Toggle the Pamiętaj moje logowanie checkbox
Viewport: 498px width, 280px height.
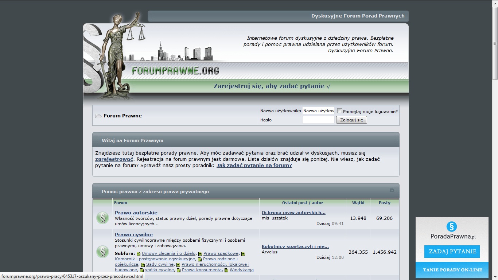pos(339,111)
